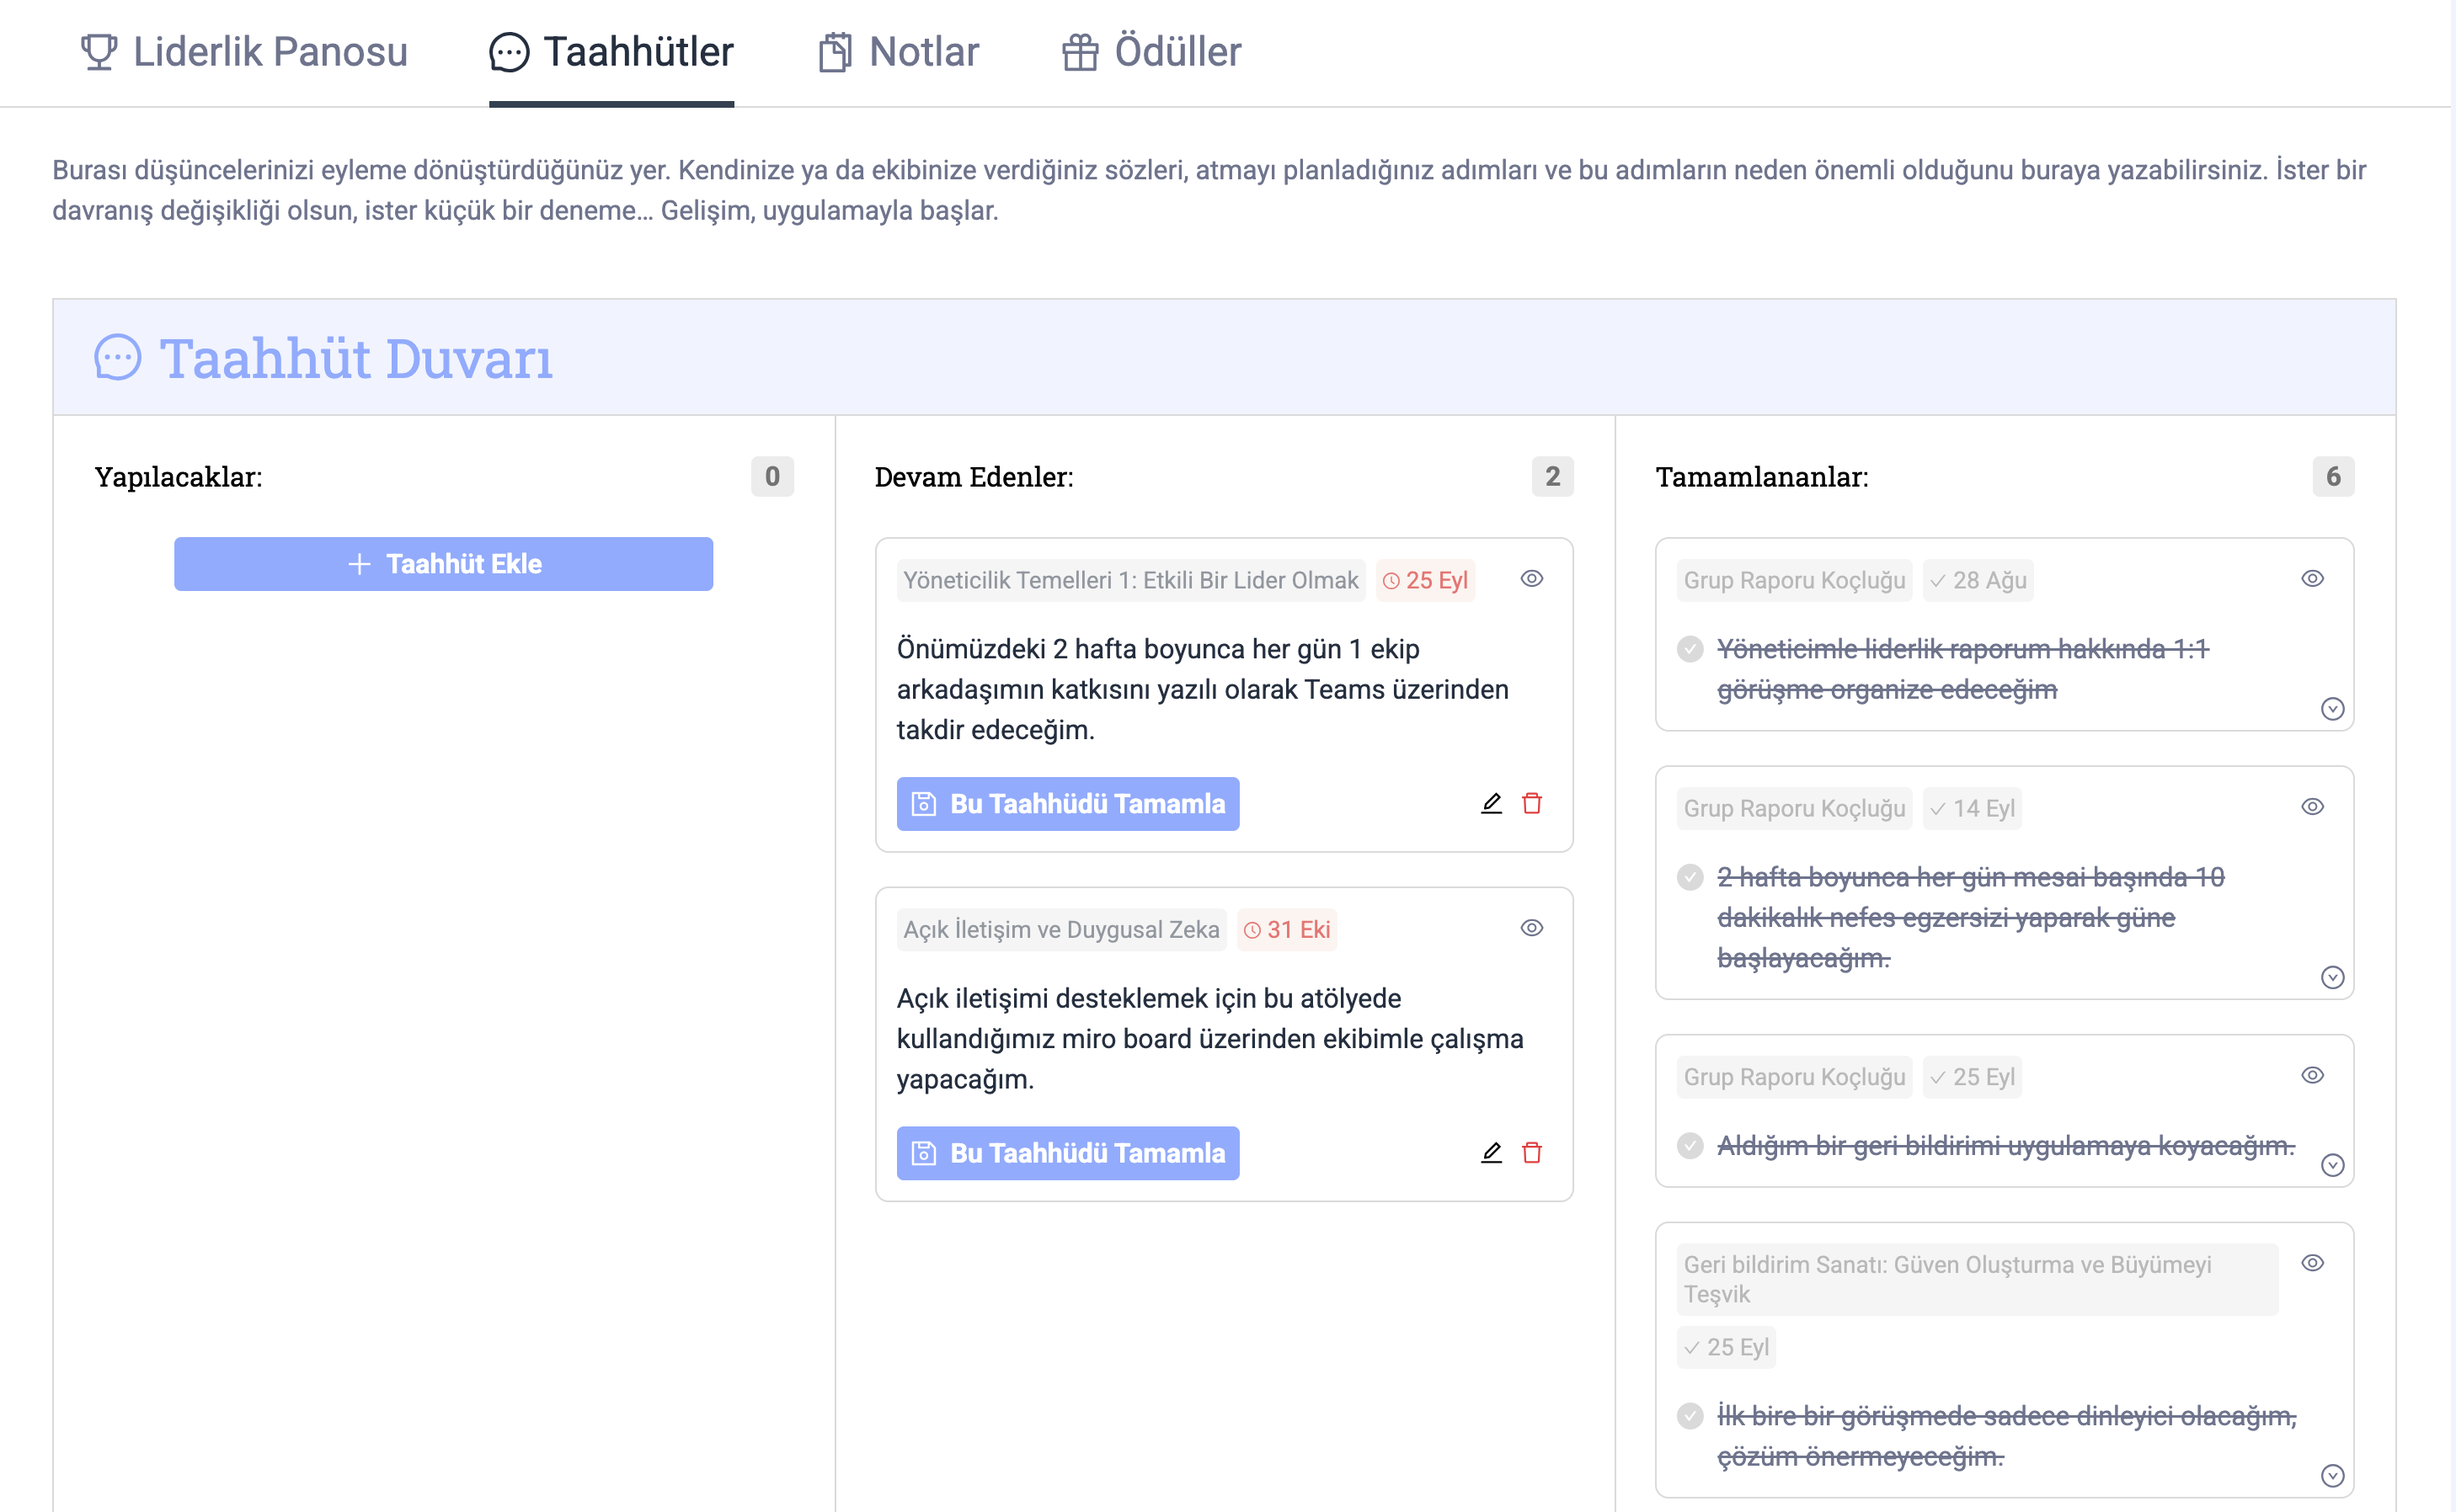Delete the miro board commitment with trash icon
Screen dimensions: 2456x1512
pyautogui.click(x=1531, y=1152)
